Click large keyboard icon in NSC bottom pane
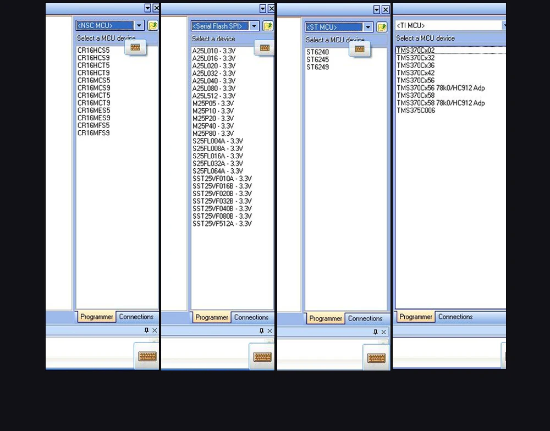 point(147,356)
